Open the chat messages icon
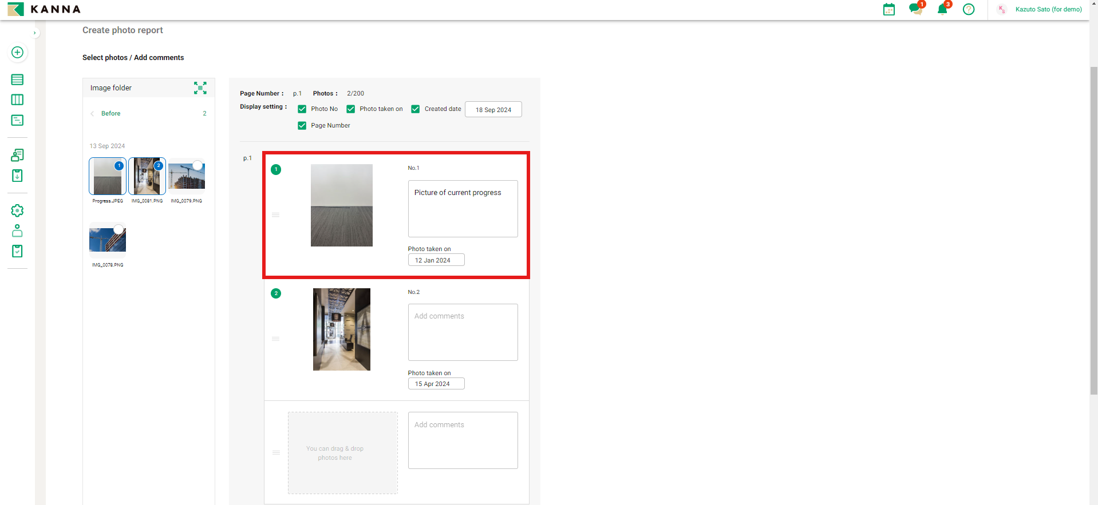The image size is (1098, 505). tap(915, 9)
